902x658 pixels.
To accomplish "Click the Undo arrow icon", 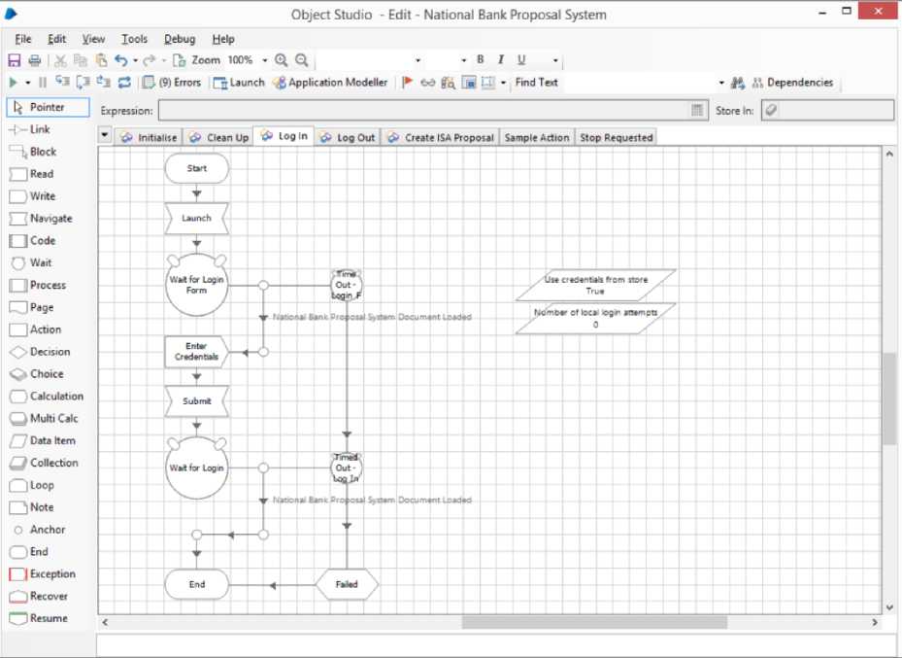I will coord(120,60).
